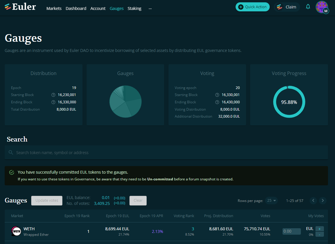
Task: Click the 3,409.25 number of votes value
Action: (102, 204)
